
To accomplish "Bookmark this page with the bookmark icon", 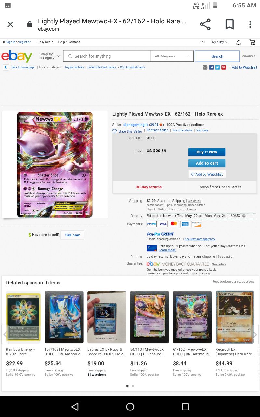I will [x=229, y=24].
